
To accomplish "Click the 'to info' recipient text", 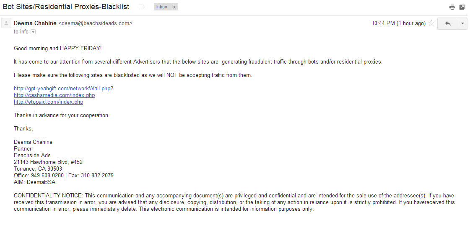I will tap(21, 32).
